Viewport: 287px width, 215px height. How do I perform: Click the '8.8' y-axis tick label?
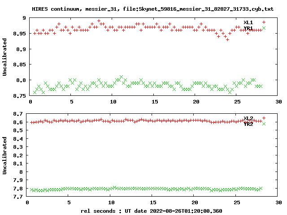click(x=21, y=80)
